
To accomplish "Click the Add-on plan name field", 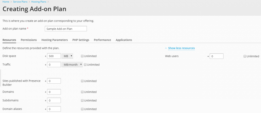I will [x=66, y=29].
